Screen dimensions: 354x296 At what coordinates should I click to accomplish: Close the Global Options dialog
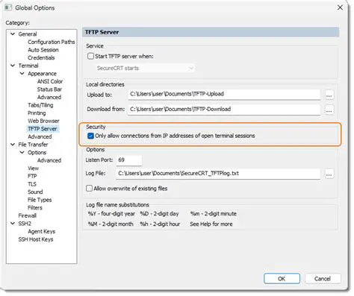click(x=340, y=7)
